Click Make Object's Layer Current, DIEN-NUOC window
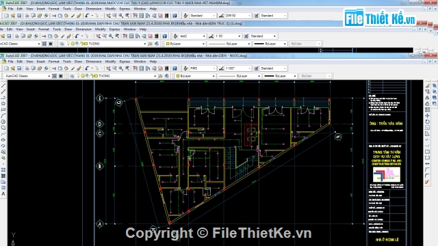The width and height of the screenshot is (438, 246). (x=160, y=76)
